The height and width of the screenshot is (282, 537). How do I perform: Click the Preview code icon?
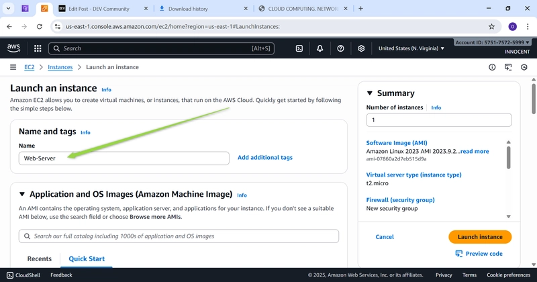tap(458, 254)
